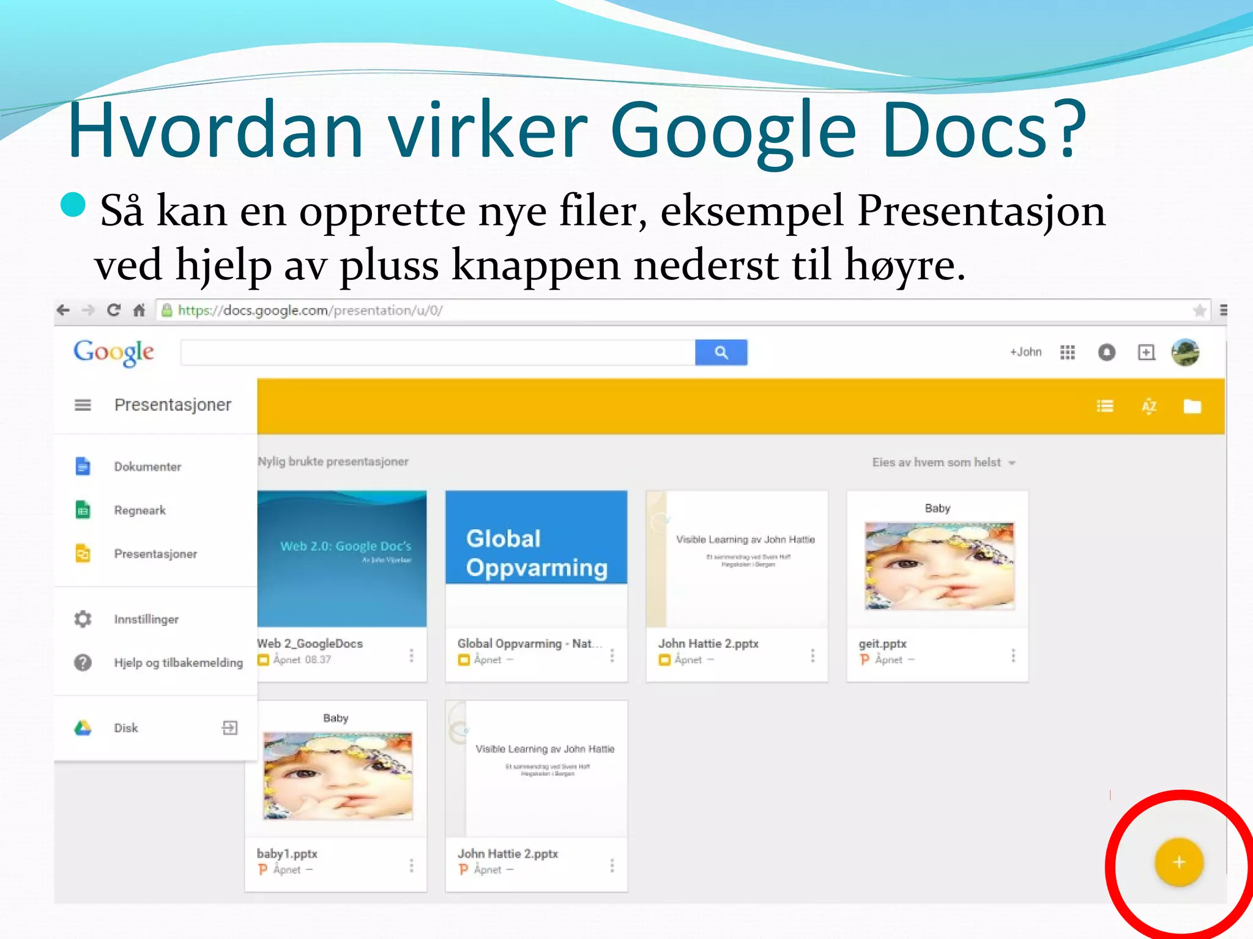This screenshot has width=1253, height=939.
Task: Open the notifications bell icon
Action: [x=1107, y=352]
